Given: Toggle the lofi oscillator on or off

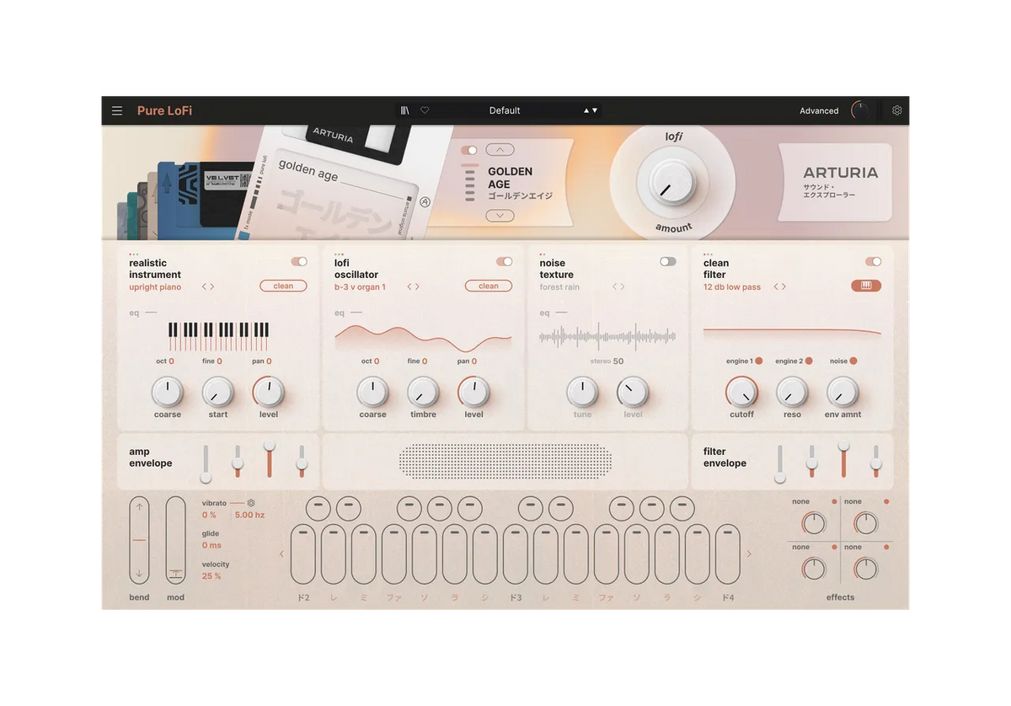Looking at the screenshot, I should click(504, 261).
